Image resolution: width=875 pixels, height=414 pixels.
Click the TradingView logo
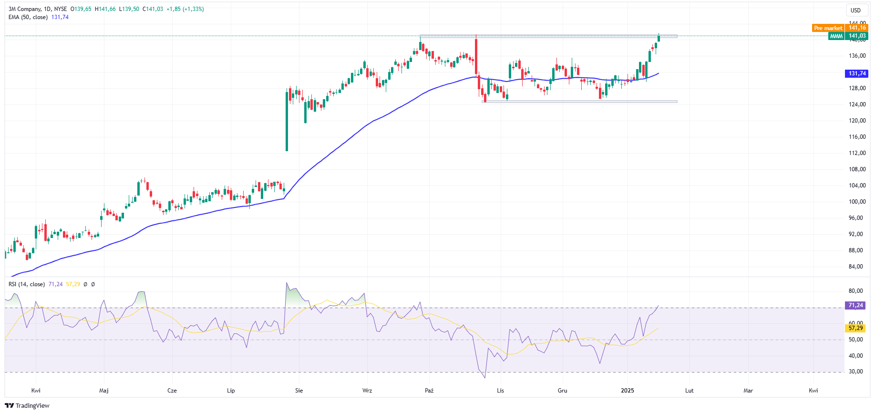[27, 405]
